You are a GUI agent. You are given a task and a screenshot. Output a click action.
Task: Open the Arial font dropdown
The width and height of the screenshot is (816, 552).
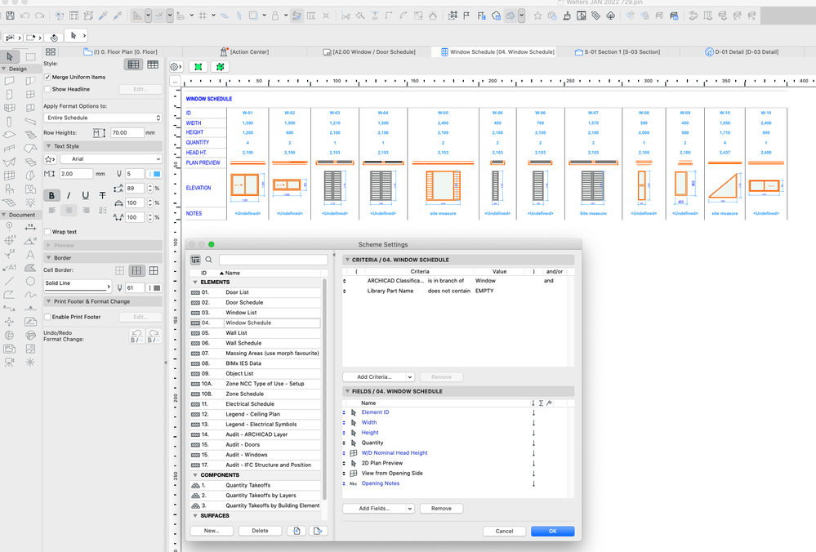coord(110,159)
